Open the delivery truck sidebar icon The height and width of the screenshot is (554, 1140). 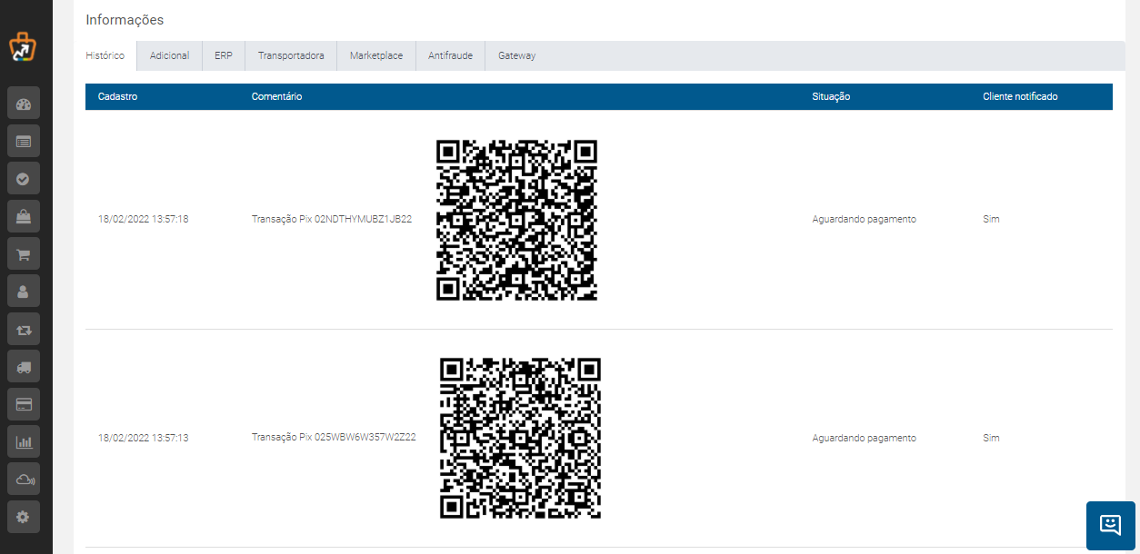click(24, 366)
